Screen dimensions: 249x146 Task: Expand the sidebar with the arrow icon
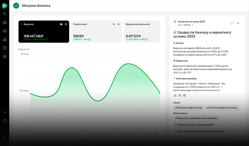coord(5,112)
